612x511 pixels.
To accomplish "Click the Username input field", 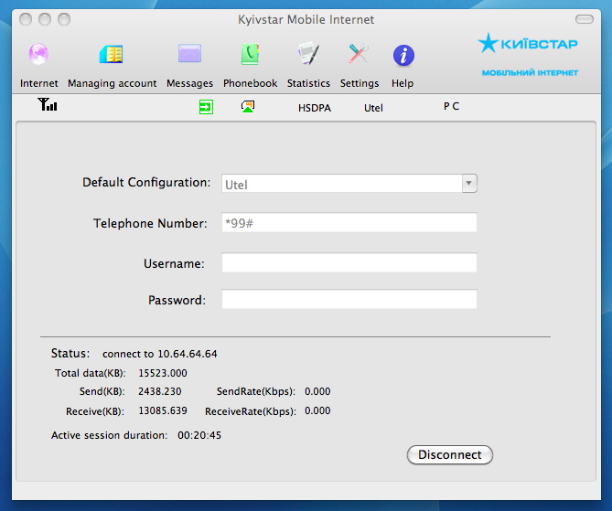I will [349, 263].
